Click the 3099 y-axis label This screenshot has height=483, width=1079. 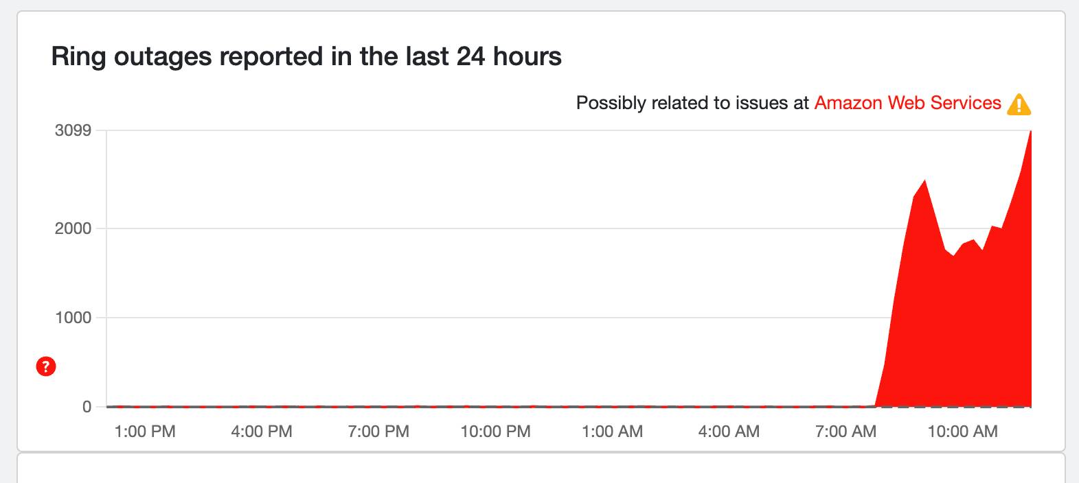click(73, 130)
